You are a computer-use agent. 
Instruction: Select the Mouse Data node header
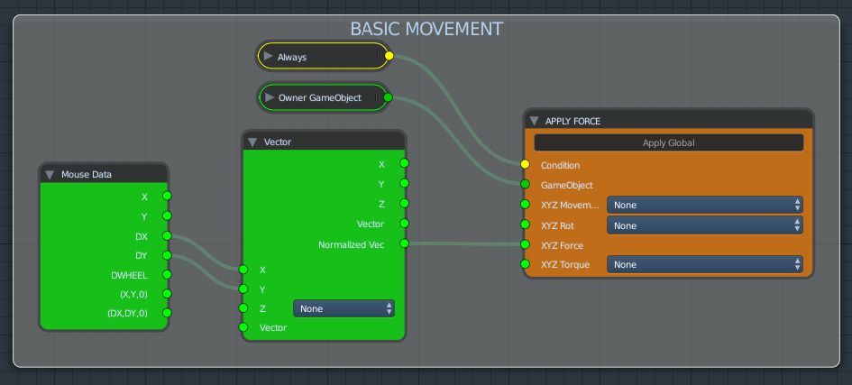104,174
